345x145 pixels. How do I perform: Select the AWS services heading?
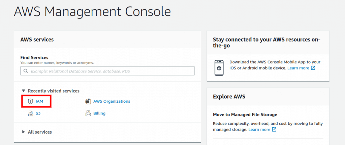(37, 39)
